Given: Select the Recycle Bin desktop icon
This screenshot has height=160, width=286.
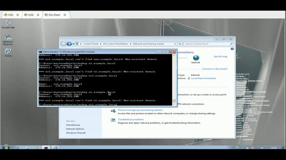Looking at the screenshot, I should 8,24.
